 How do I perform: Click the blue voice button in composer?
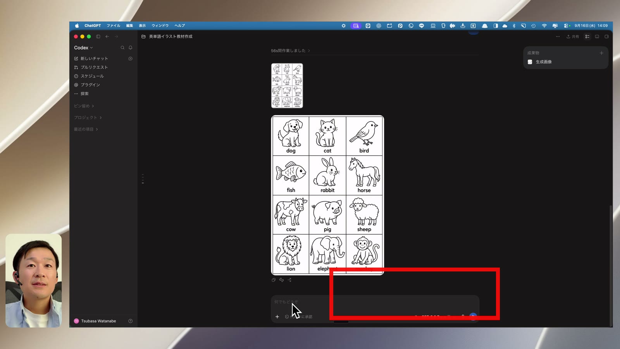pos(473,317)
